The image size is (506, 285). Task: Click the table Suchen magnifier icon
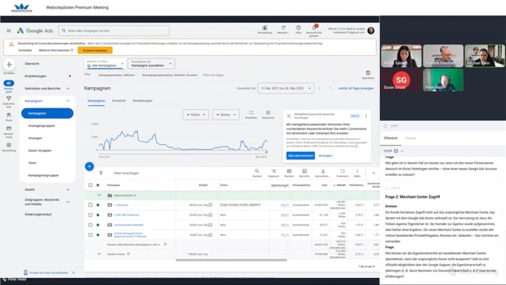(x=257, y=171)
